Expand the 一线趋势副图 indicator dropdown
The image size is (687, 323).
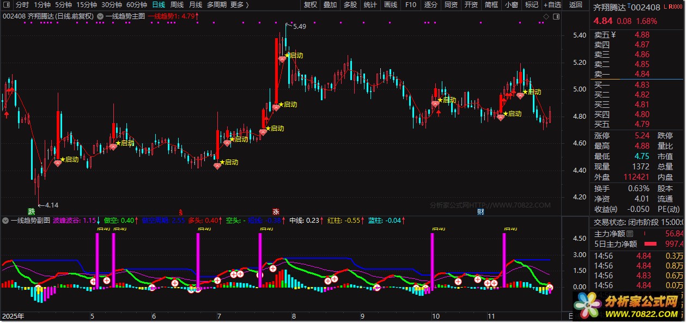(5, 221)
